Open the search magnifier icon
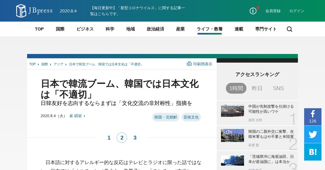 click(290, 29)
